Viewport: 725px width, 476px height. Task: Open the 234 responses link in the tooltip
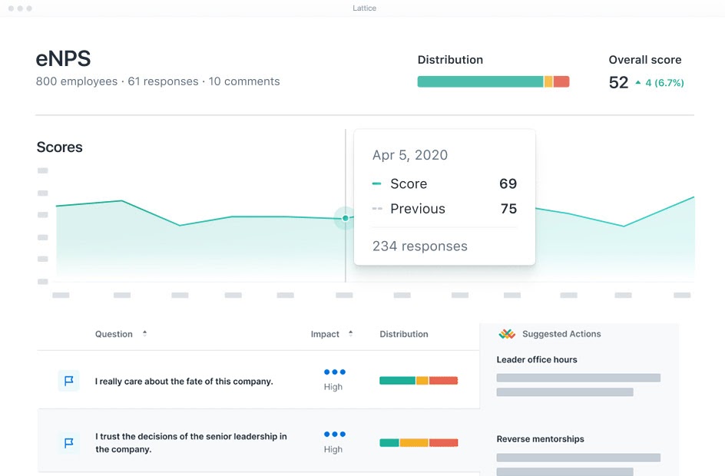click(419, 246)
